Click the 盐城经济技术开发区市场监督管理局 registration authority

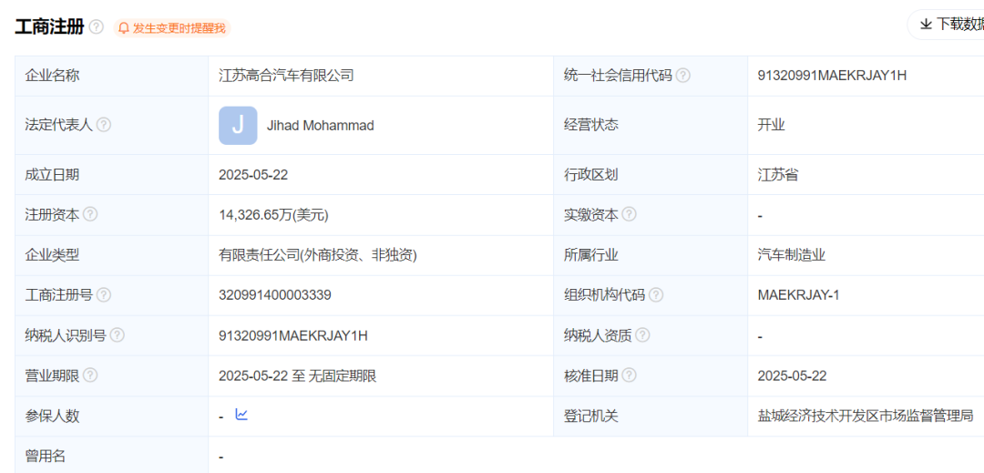(x=865, y=416)
